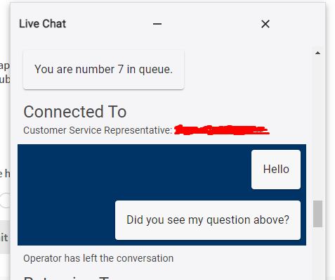
Task: Click the chat scrollbar thumb
Action: point(317,214)
